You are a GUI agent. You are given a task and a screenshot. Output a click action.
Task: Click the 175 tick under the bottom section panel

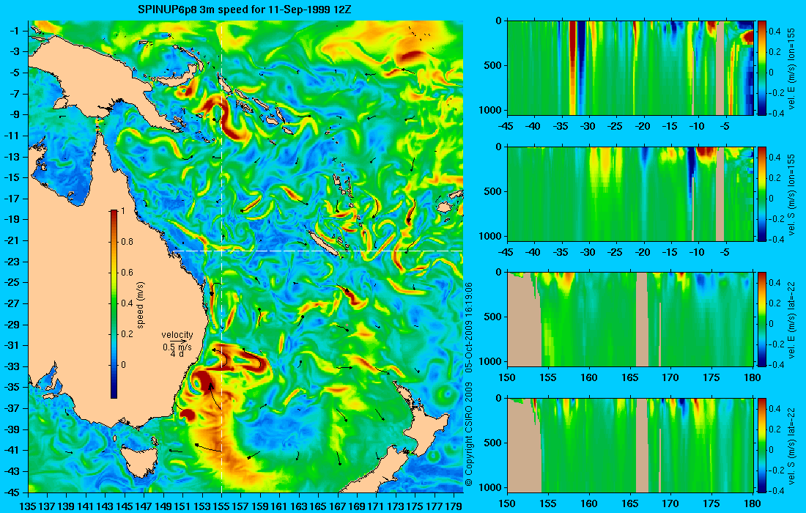pos(711,503)
